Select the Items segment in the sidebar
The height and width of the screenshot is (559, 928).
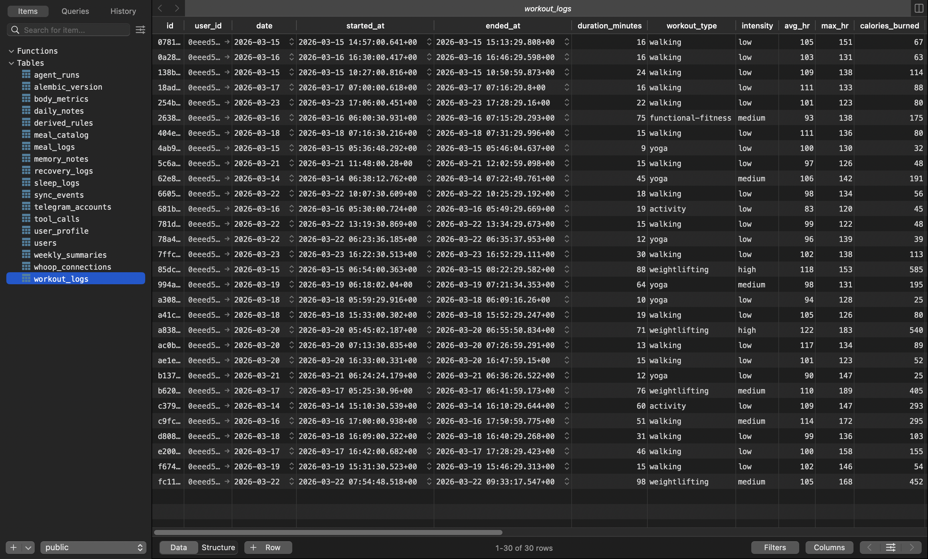28,11
